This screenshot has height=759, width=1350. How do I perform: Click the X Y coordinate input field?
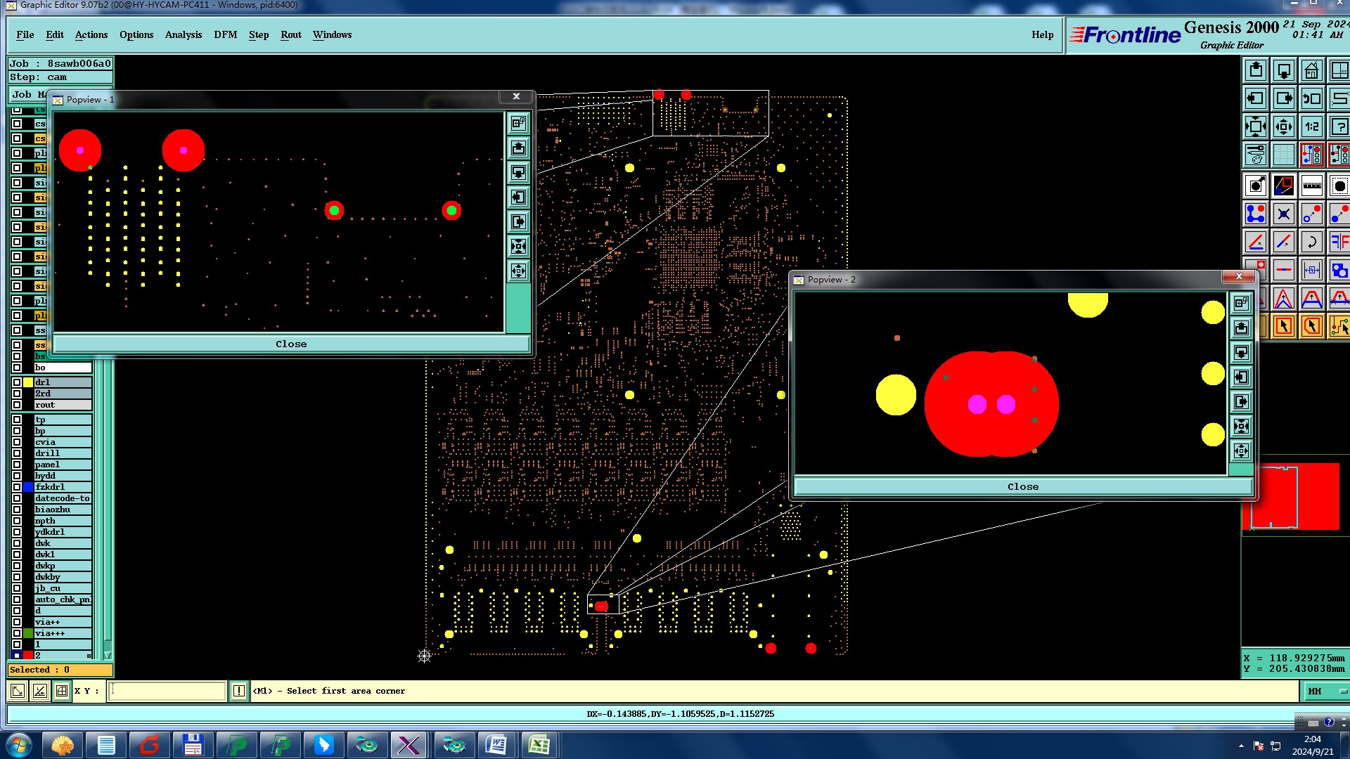pyautogui.click(x=167, y=691)
